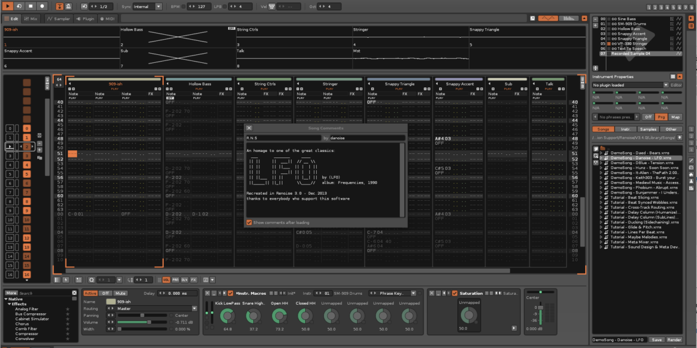Open the Sampler tab
This screenshot has height=348, width=697.
tap(59, 19)
